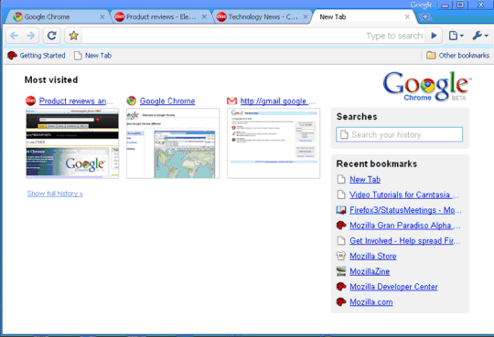Open a new tab with plus button
The width and height of the screenshot is (494, 337).
[x=424, y=17]
